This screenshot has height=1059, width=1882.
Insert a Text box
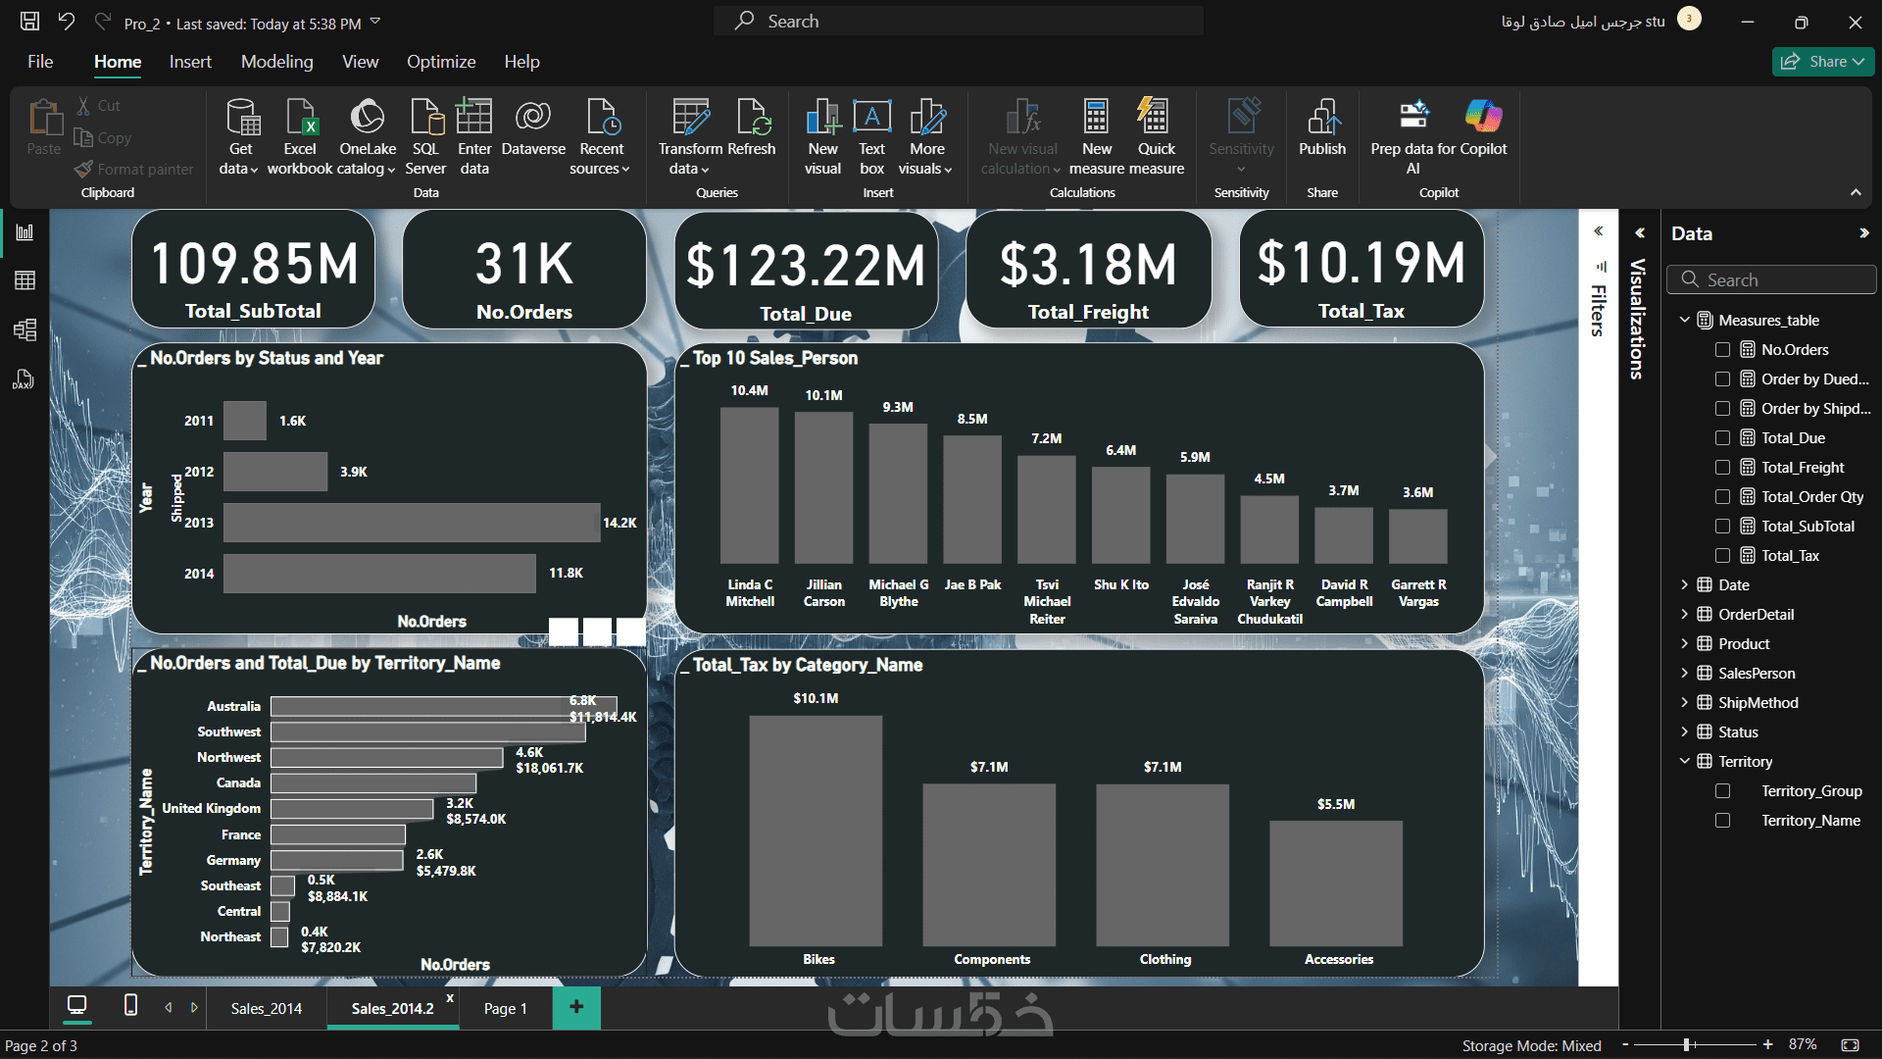pyautogui.click(x=871, y=118)
